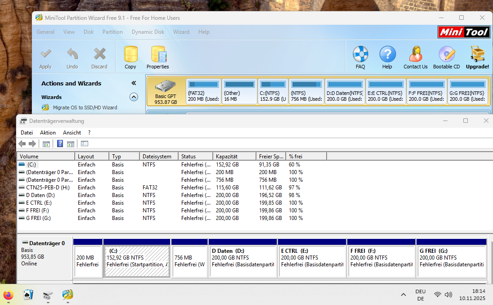Screen dimensions: 493x305
Task: Select the FAT32 200 MB partition in MiniTool
Action: click(203, 91)
